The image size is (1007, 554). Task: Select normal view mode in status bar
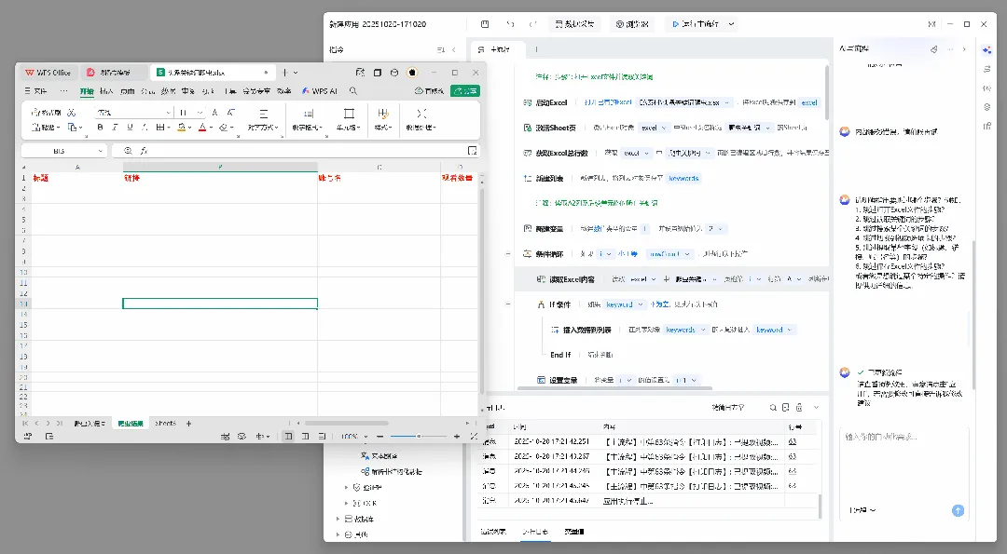[x=288, y=436]
